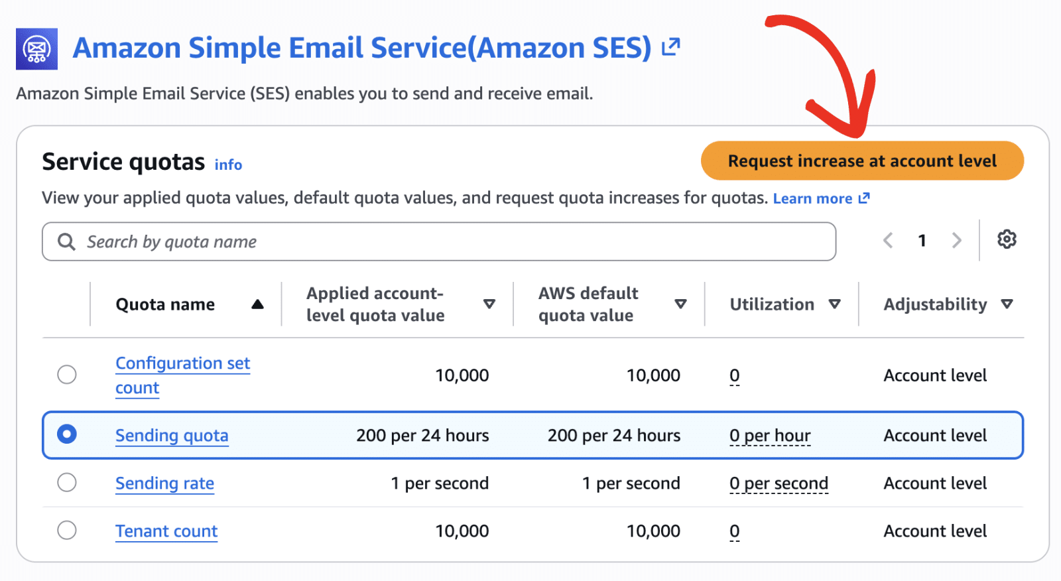Viewport: 1061px width, 581px height.
Task: Open the external link icon beside Amazon SES title
Action: tap(671, 47)
